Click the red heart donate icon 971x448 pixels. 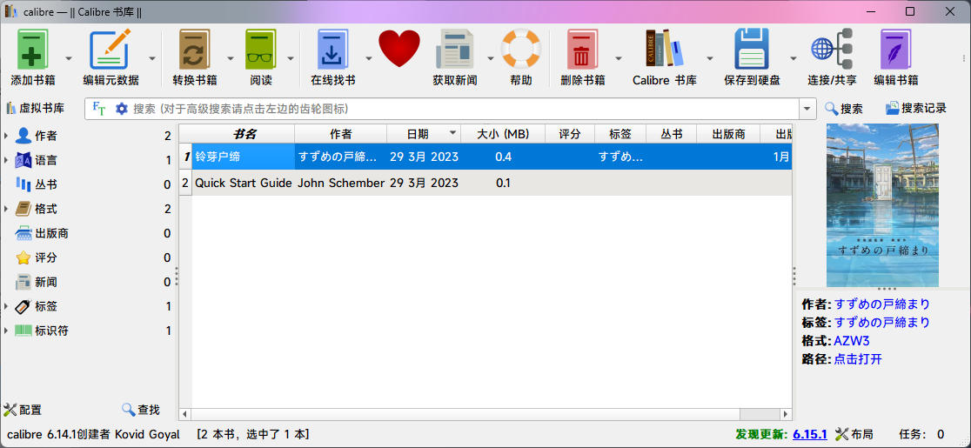point(399,49)
